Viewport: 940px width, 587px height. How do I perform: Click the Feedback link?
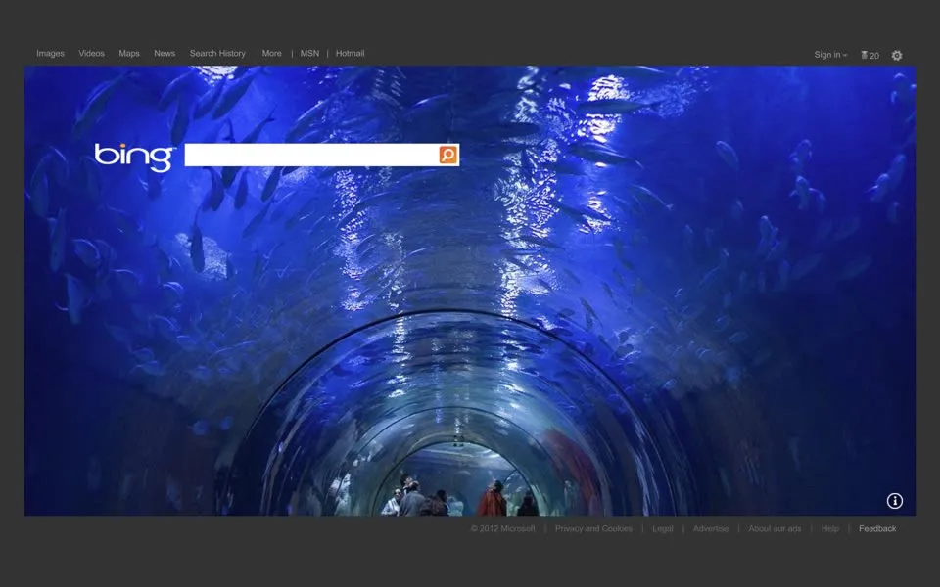(x=877, y=528)
